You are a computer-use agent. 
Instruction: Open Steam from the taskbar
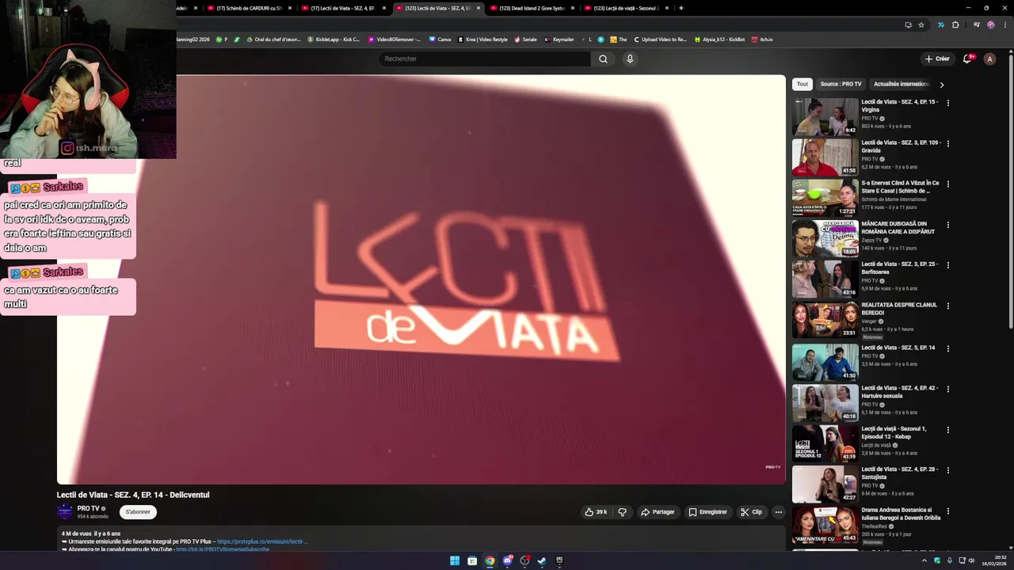point(542,560)
